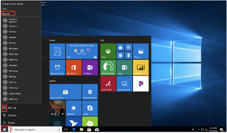Click the Explore group heading
The height and width of the screenshot is (133, 227).
tap(53, 81)
